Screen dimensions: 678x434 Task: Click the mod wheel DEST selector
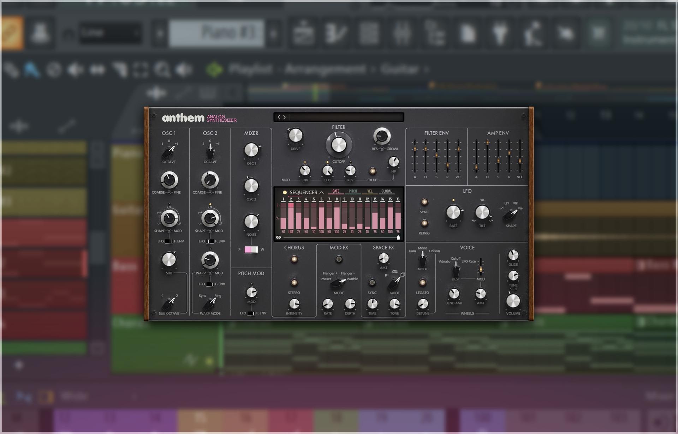456,270
